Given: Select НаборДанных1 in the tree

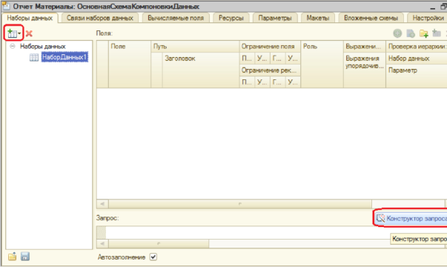Looking at the screenshot, I should pos(64,57).
